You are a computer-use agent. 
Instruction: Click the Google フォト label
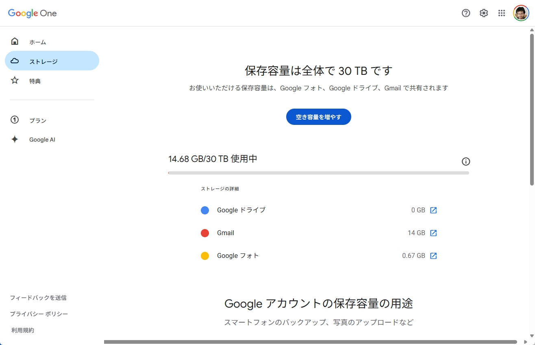click(x=238, y=256)
